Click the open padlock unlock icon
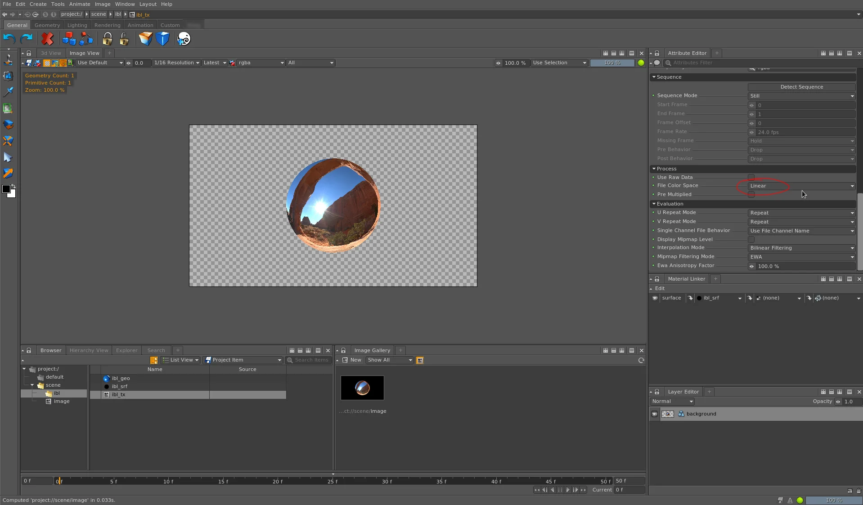The image size is (863, 505). click(124, 39)
